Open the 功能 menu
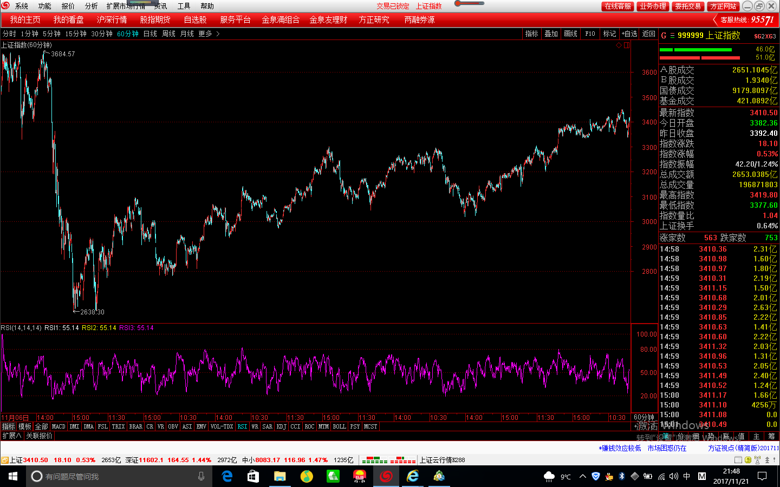This screenshot has width=780, height=487. pos(44,6)
